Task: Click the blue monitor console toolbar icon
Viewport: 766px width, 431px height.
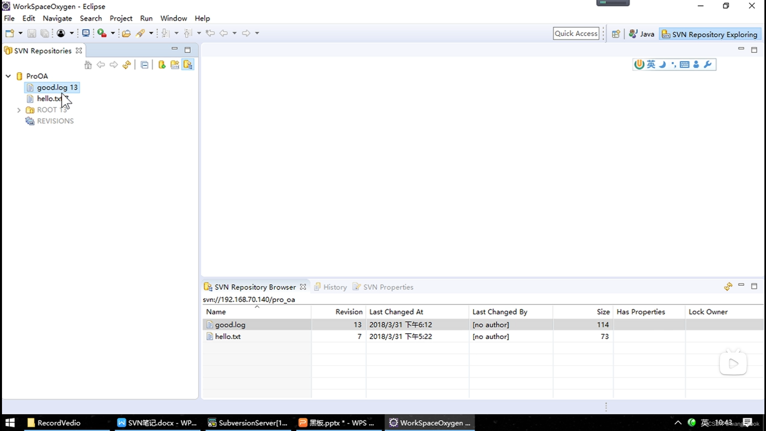Action: 86,33
